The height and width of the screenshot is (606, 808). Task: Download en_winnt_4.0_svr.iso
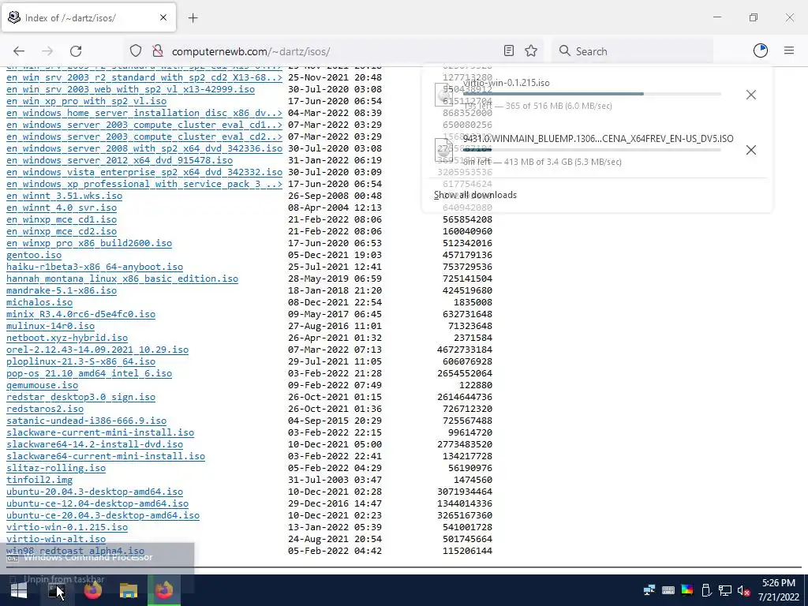pos(62,208)
